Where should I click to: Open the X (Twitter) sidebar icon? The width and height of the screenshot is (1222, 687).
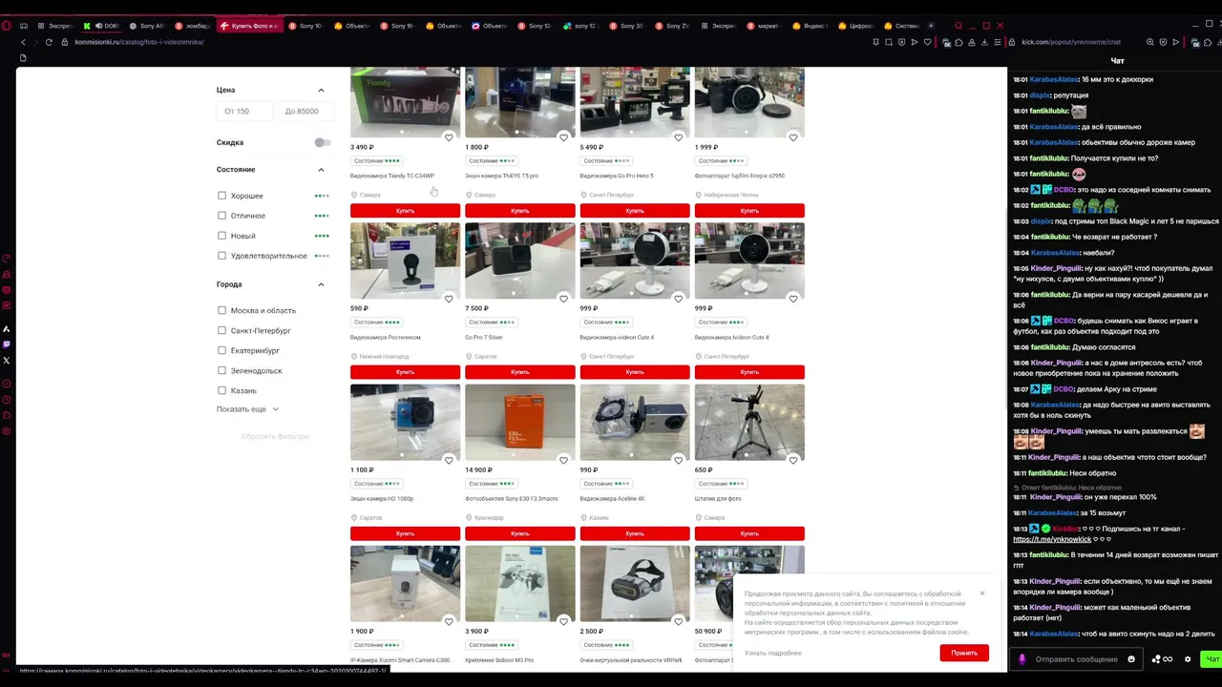(x=7, y=360)
